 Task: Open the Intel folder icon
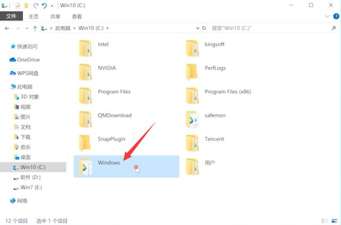tap(85, 48)
